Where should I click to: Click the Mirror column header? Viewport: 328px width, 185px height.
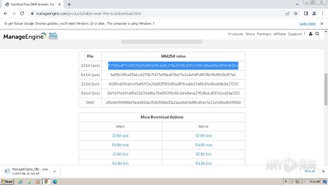coord(203,126)
